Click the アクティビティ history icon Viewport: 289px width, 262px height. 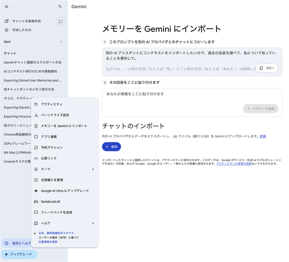(36, 105)
